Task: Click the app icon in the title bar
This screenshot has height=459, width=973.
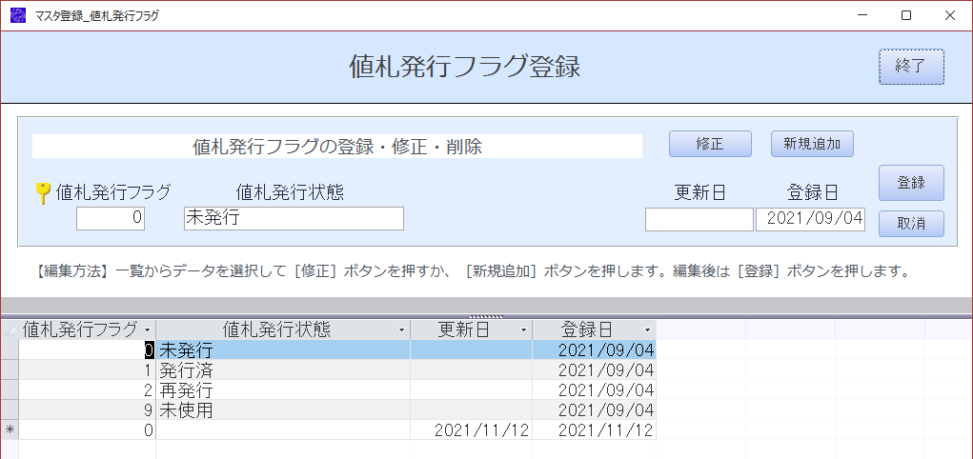Action: point(18,15)
